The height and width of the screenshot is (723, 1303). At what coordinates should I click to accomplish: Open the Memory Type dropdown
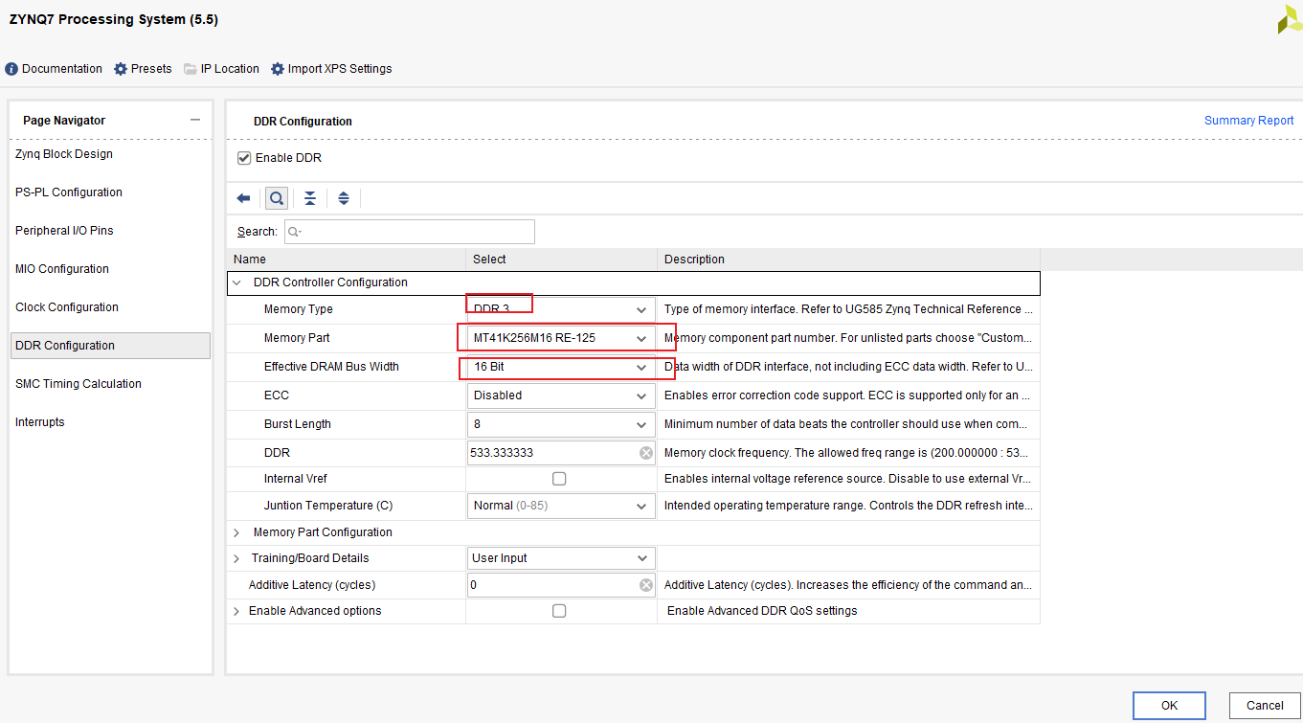pos(561,310)
